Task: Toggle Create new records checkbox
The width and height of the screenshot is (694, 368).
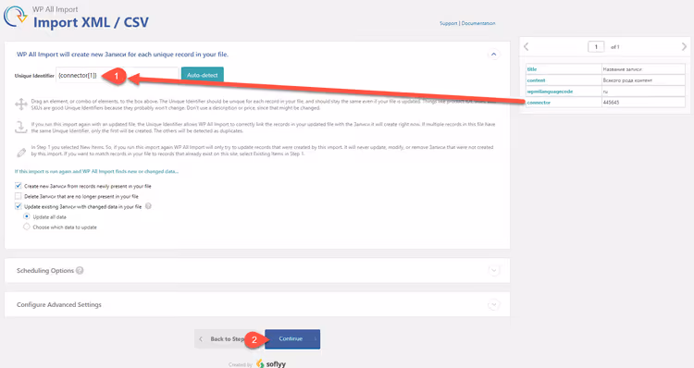Action: pos(19,186)
